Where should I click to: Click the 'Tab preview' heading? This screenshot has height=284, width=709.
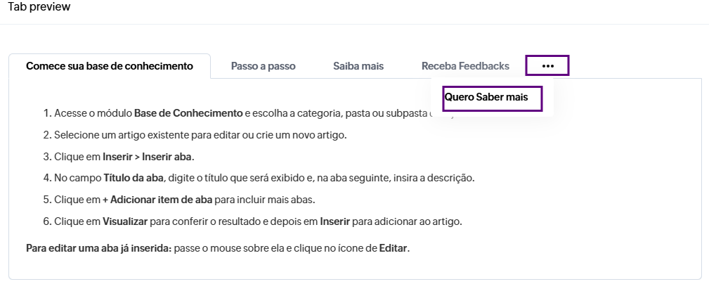[x=39, y=7]
